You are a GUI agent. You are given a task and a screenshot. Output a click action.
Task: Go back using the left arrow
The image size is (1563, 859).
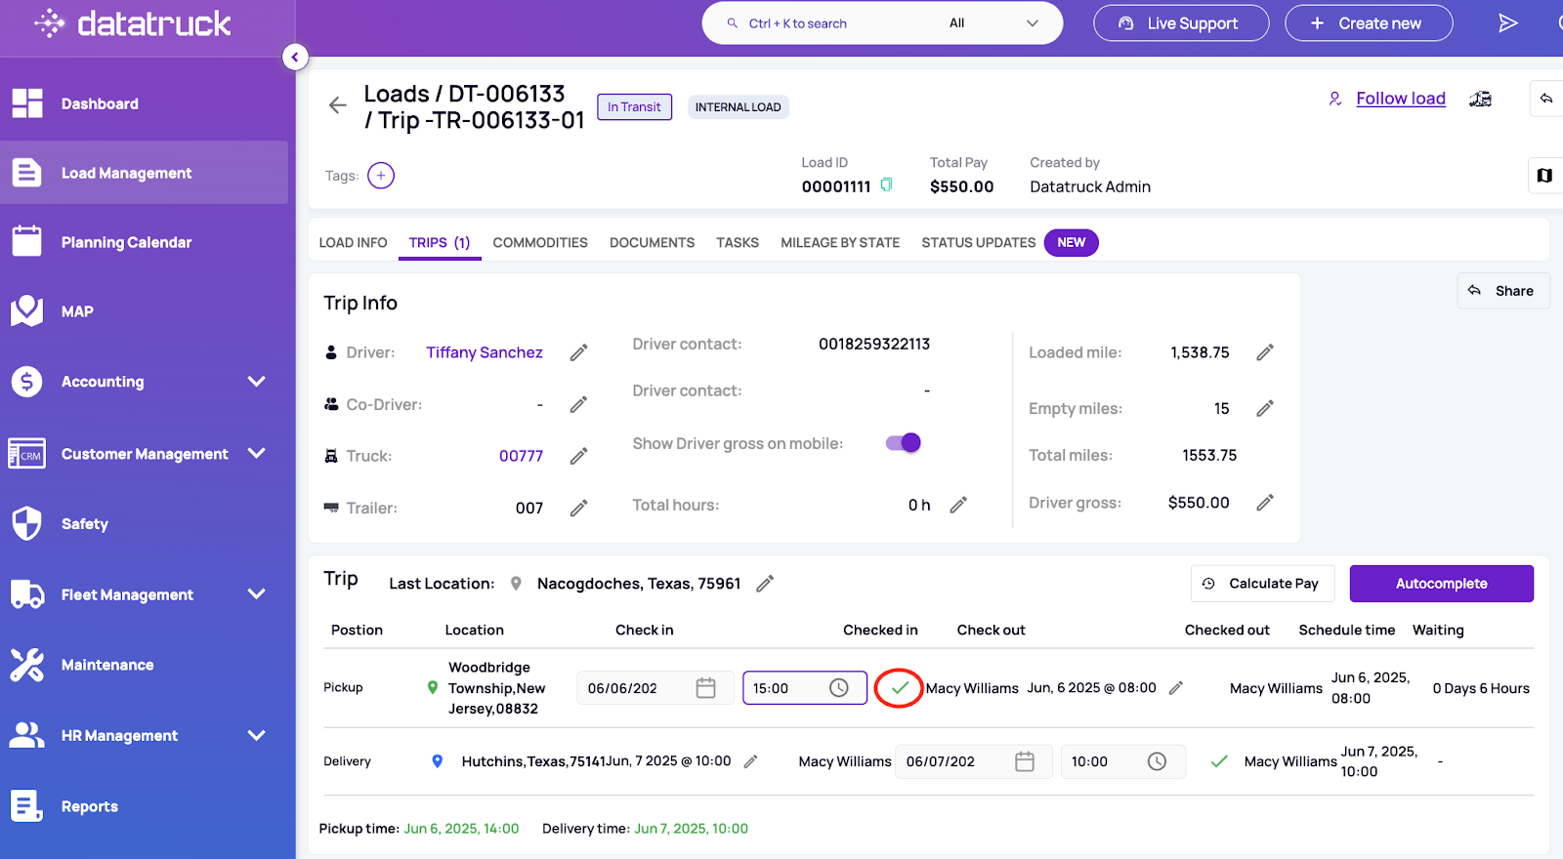click(338, 105)
